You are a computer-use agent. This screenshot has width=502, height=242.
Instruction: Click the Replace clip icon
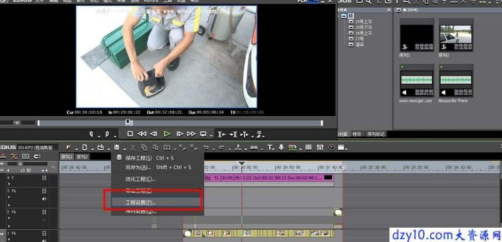(167, 147)
